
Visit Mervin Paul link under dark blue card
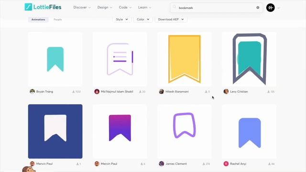(44, 164)
